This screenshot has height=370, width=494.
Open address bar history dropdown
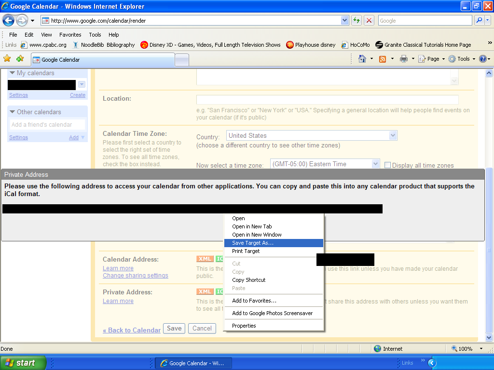344,20
